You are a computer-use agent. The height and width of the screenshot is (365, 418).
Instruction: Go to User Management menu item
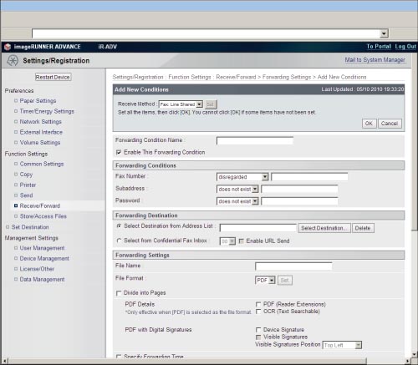[x=42, y=248]
